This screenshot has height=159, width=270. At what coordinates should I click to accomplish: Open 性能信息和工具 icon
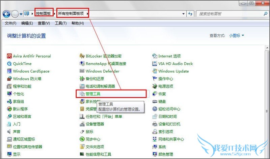coord(82,154)
